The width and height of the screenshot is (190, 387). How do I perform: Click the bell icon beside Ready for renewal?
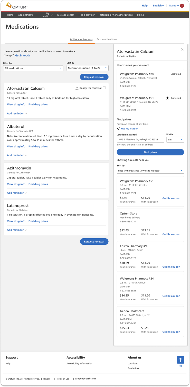(77, 88)
